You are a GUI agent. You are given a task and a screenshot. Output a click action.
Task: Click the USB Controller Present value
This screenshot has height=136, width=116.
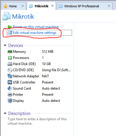(x=48, y=82)
